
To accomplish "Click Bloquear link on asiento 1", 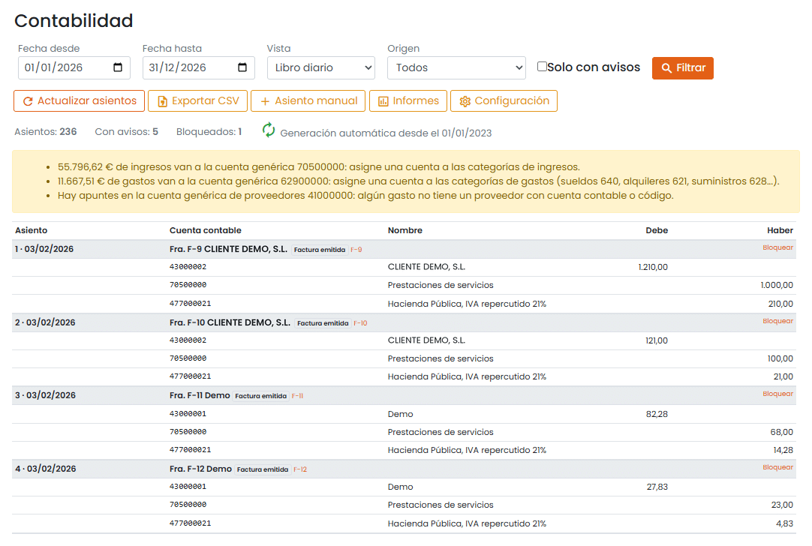I will pos(777,247).
